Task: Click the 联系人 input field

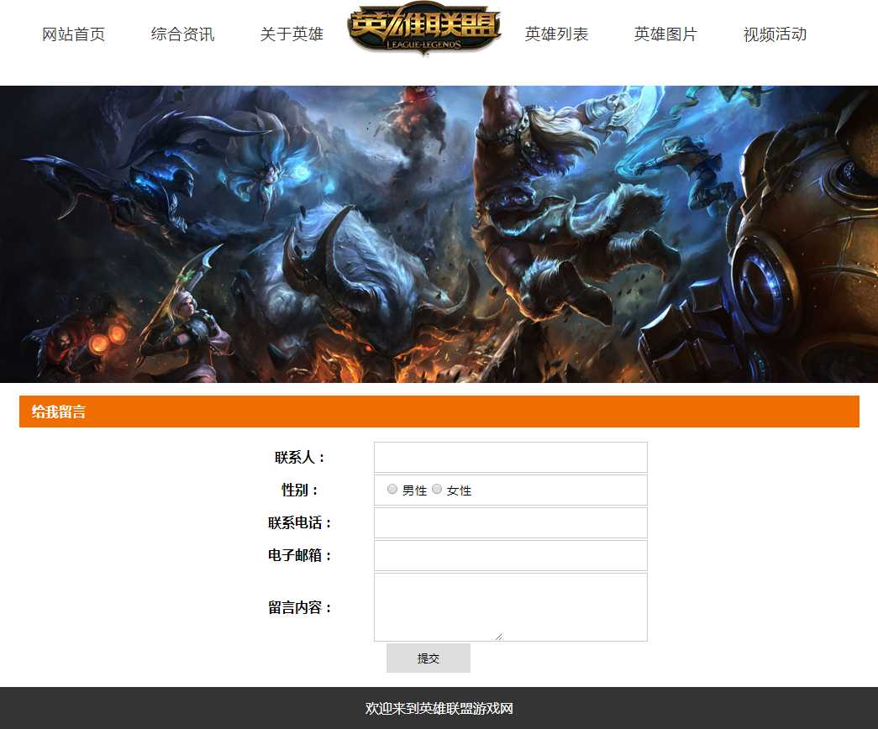Action: [511, 458]
